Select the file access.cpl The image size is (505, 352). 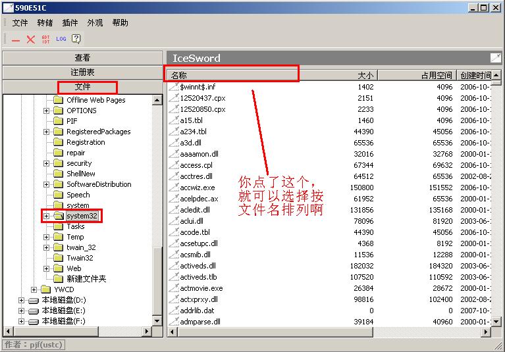pos(196,165)
